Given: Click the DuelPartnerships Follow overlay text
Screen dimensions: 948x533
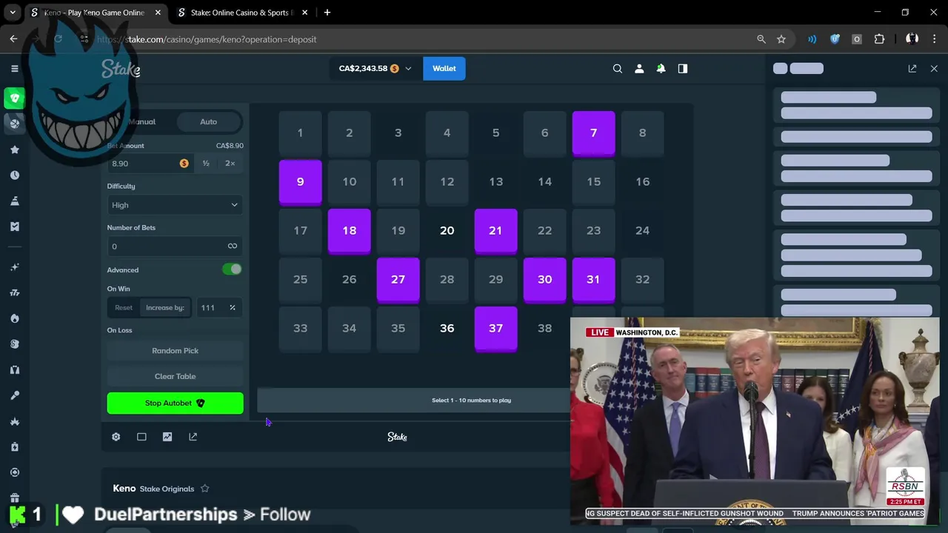Looking at the screenshot, I should [202, 514].
